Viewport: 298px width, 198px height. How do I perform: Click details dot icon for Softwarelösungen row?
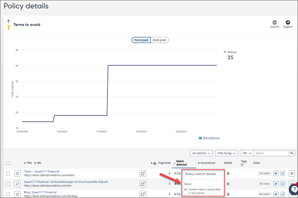[x=228, y=184]
